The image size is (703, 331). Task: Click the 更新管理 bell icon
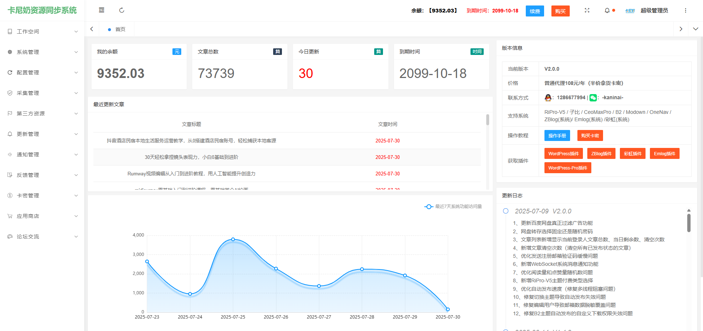click(10, 134)
